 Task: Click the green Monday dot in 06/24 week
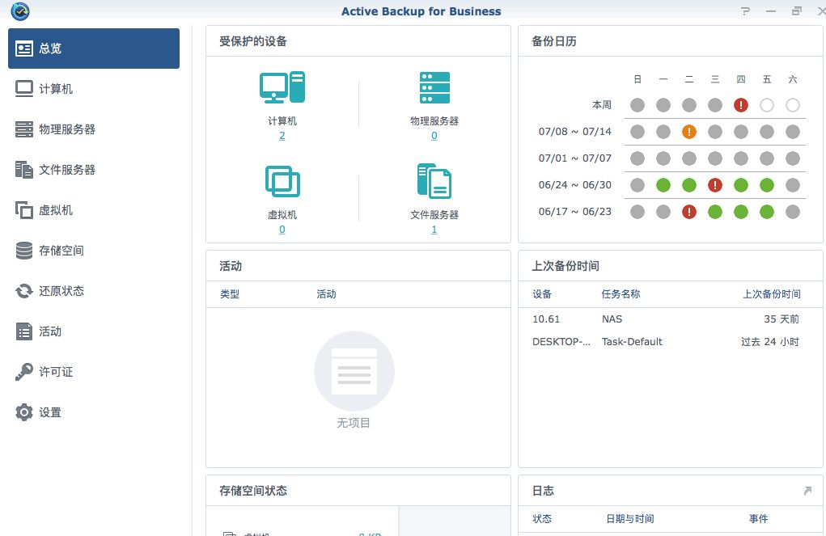point(663,185)
